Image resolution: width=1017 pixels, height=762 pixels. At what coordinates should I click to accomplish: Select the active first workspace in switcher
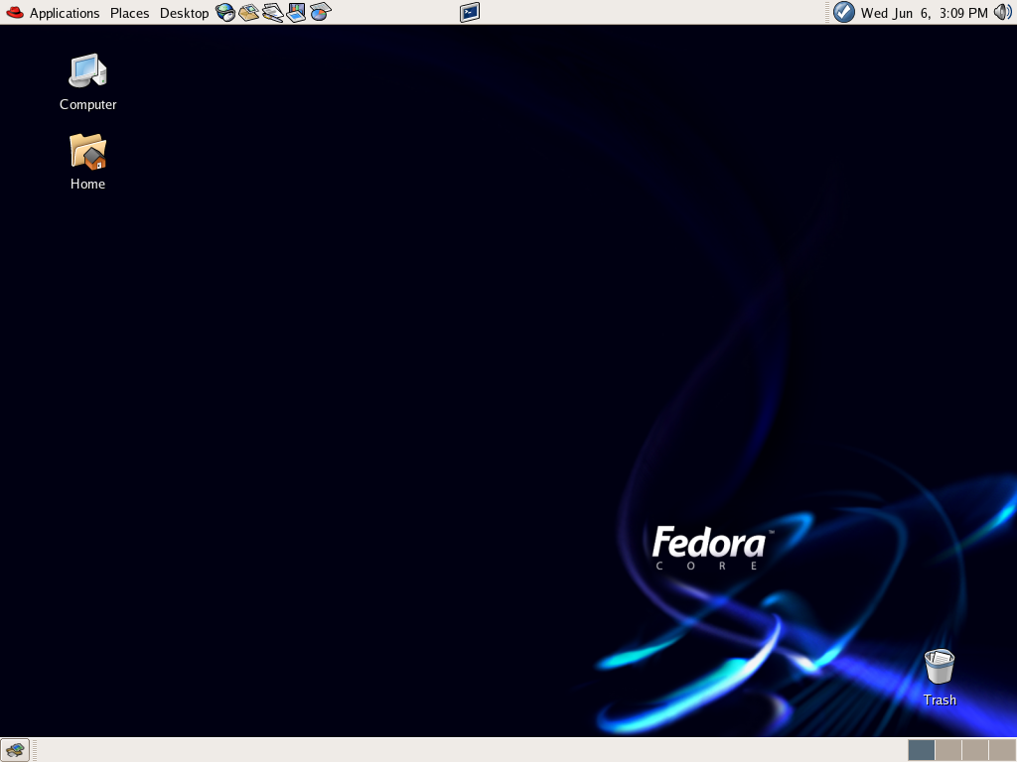[x=922, y=750]
